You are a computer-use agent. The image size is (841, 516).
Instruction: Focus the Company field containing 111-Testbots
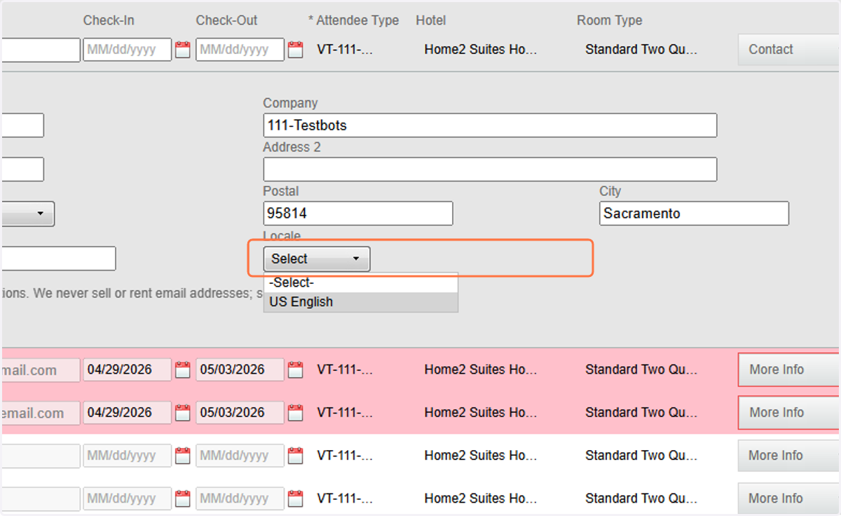[490, 125]
